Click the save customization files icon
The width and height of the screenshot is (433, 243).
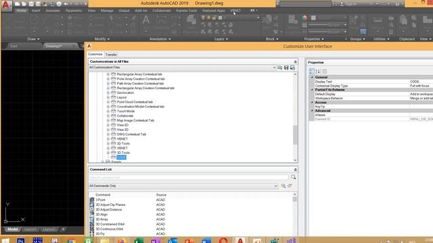pyautogui.click(x=286, y=67)
